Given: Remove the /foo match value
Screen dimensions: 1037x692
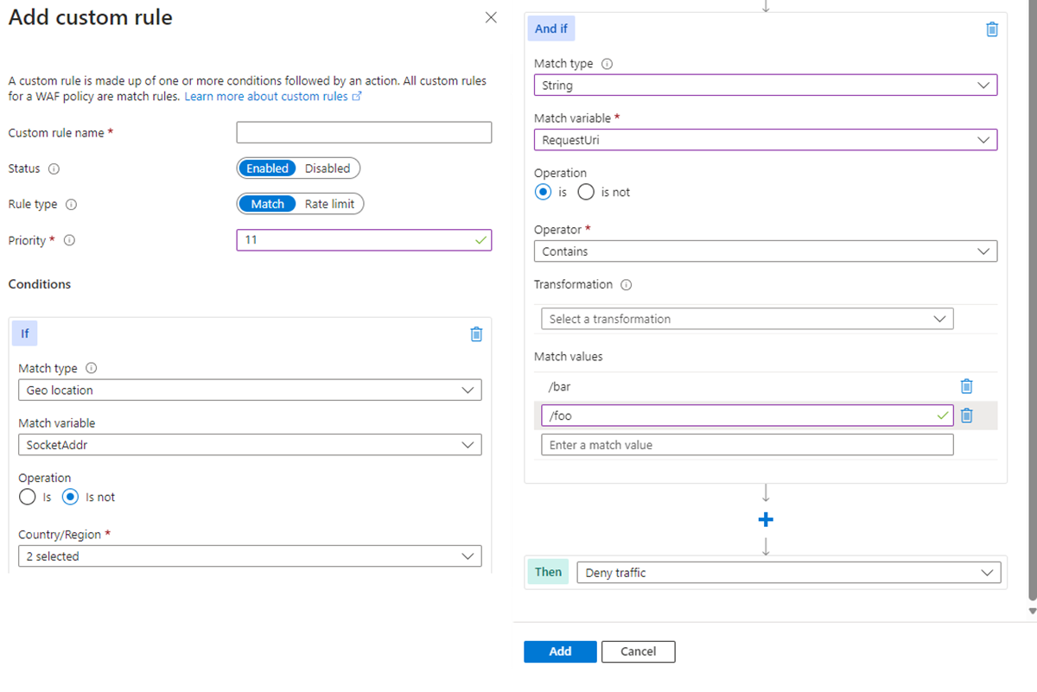Looking at the screenshot, I should (967, 416).
